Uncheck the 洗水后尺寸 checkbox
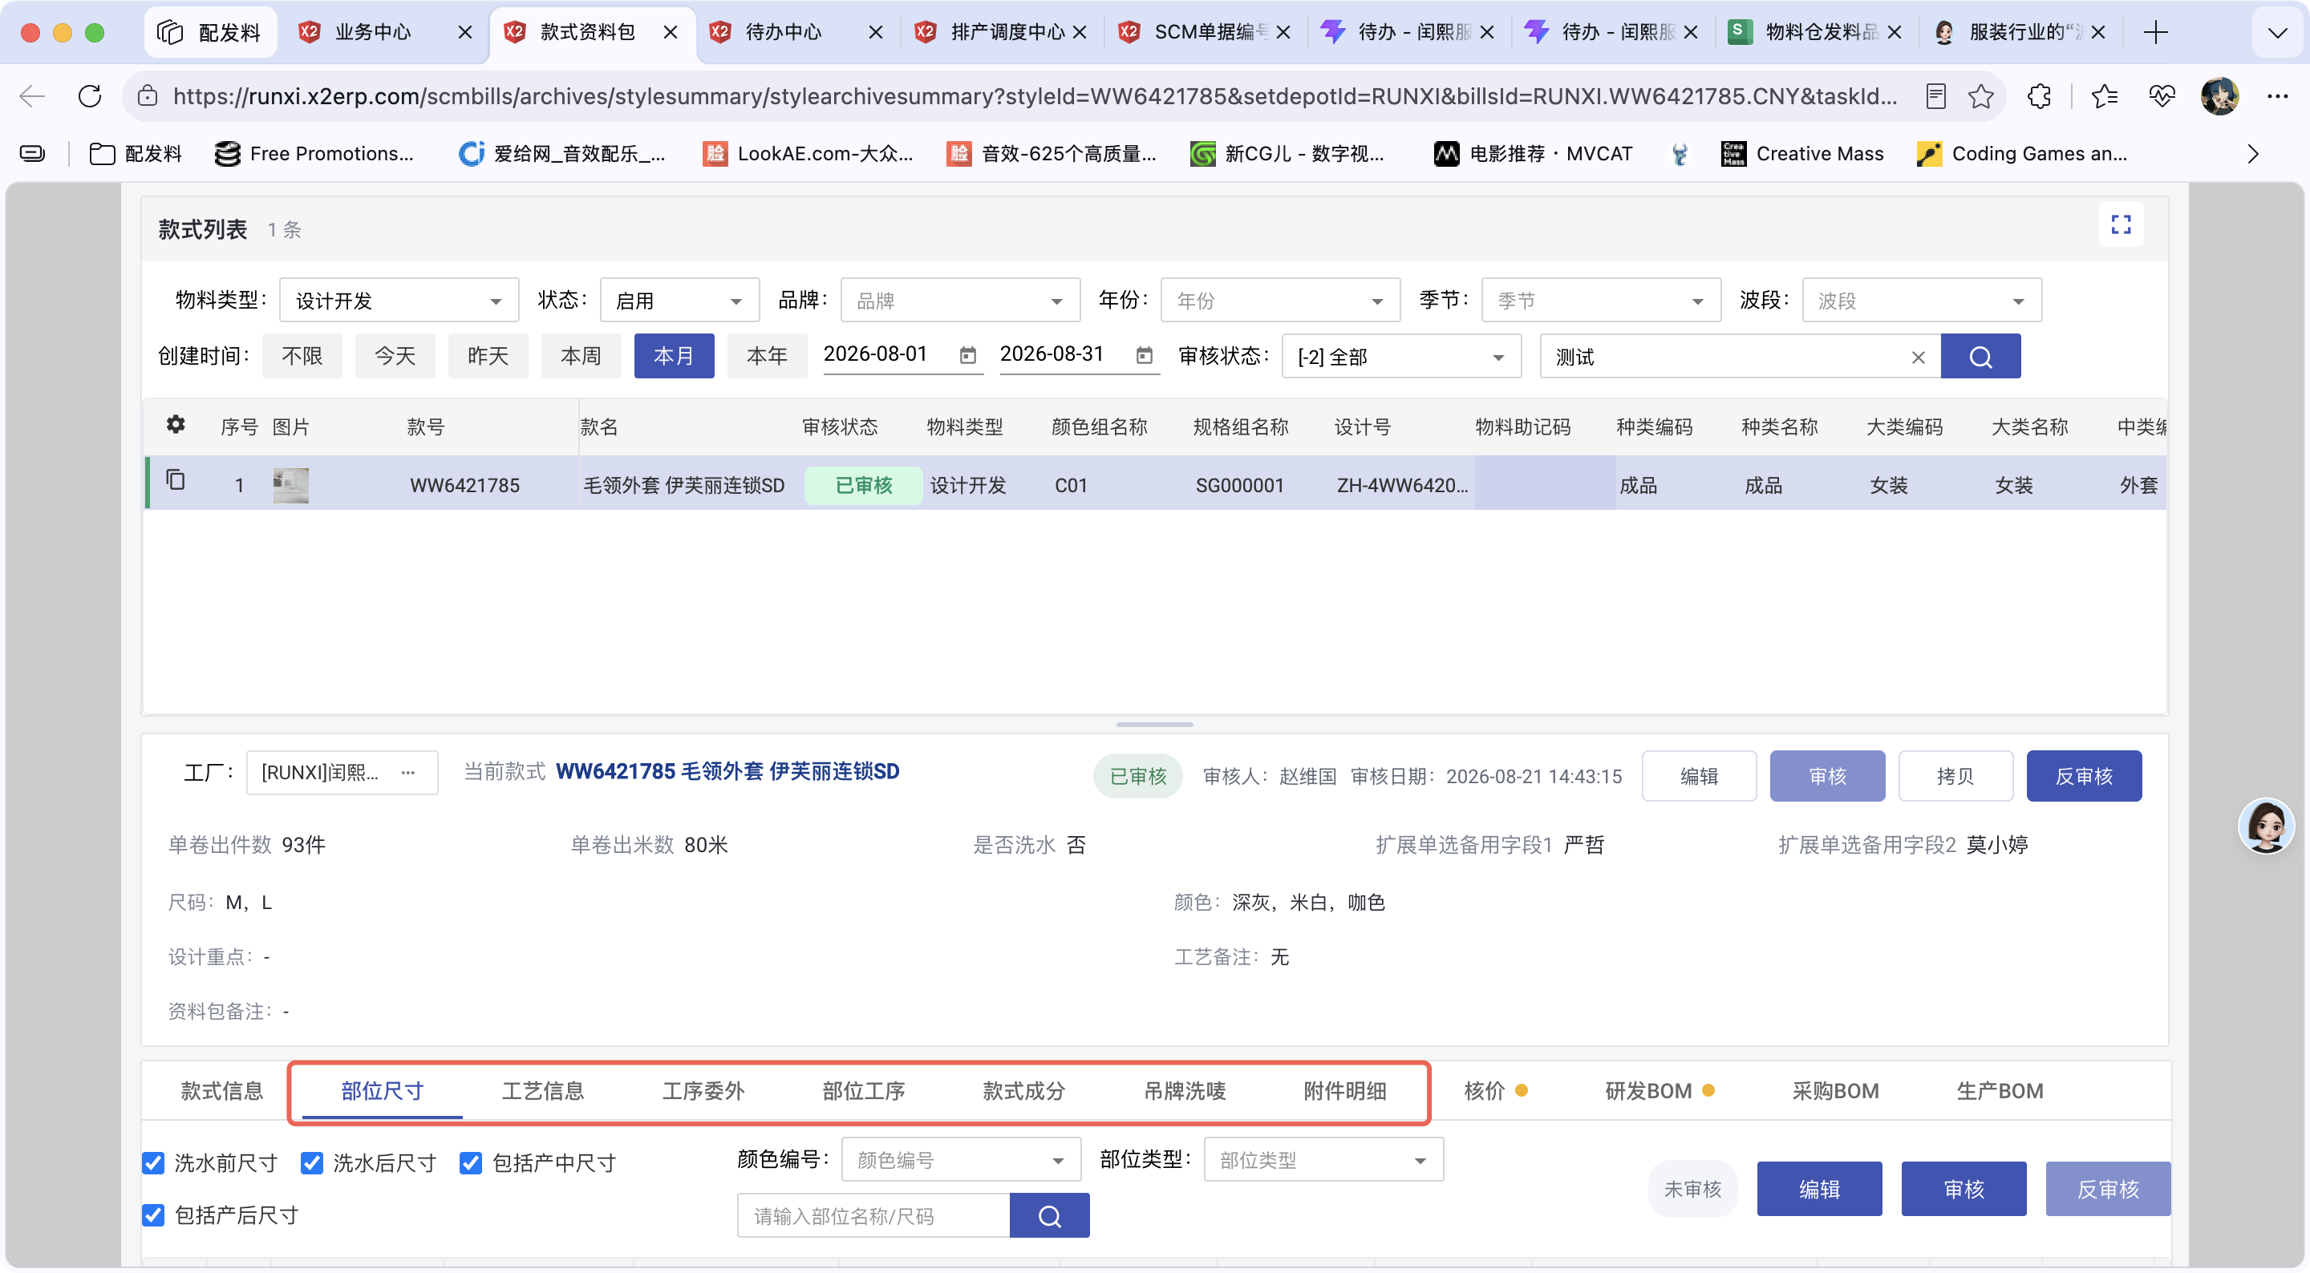The width and height of the screenshot is (2310, 1273). (311, 1162)
